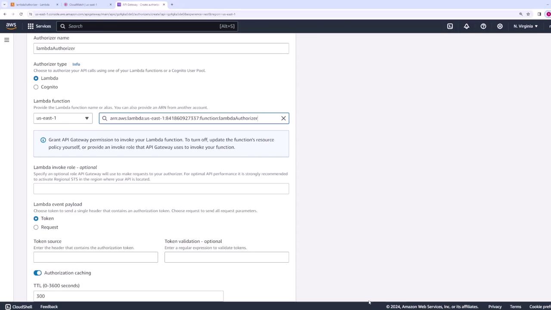Open the browser zoom magnifier icon
The width and height of the screenshot is (551, 310).
tap(521, 14)
